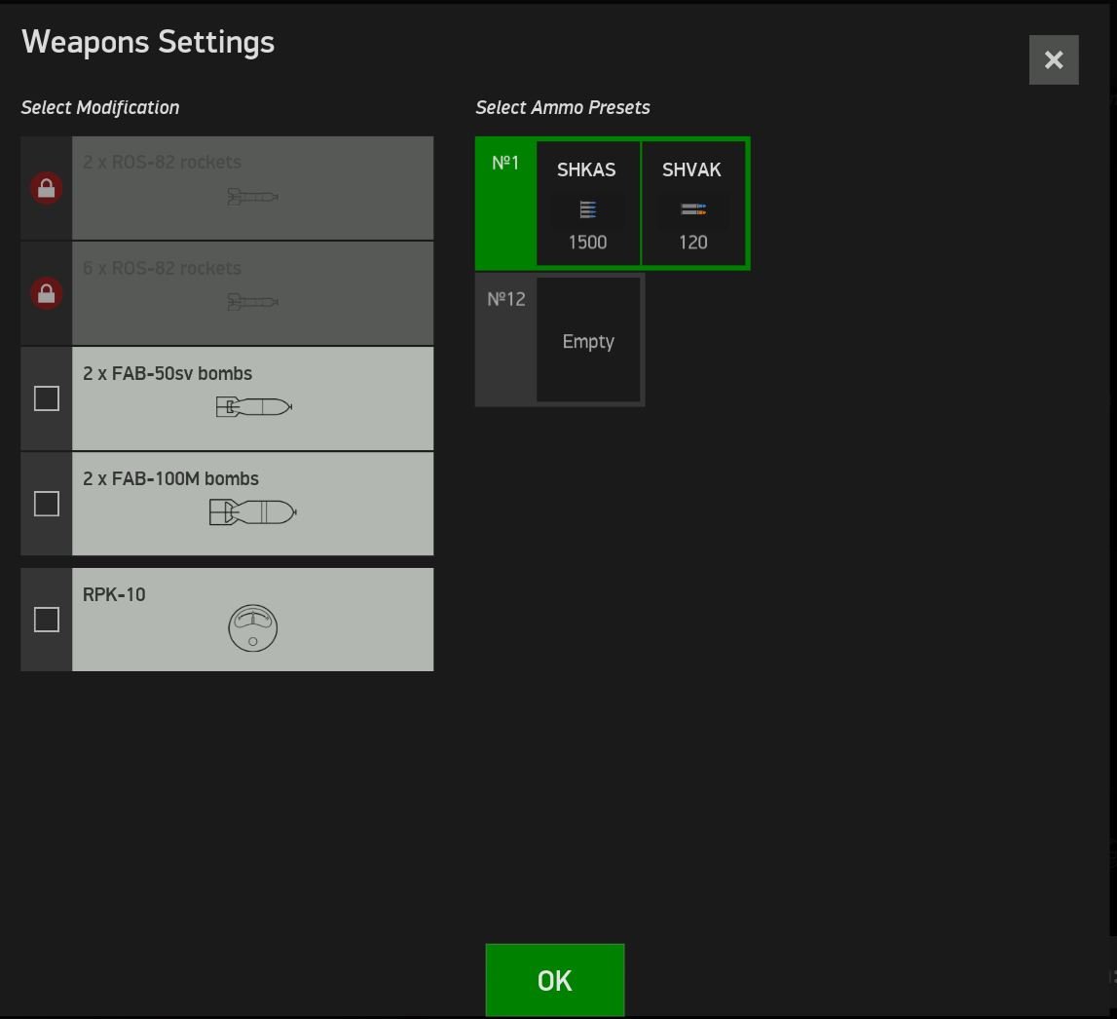Click the 'Select Modification' heading
The width and height of the screenshot is (1117, 1019).
click(99, 107)
